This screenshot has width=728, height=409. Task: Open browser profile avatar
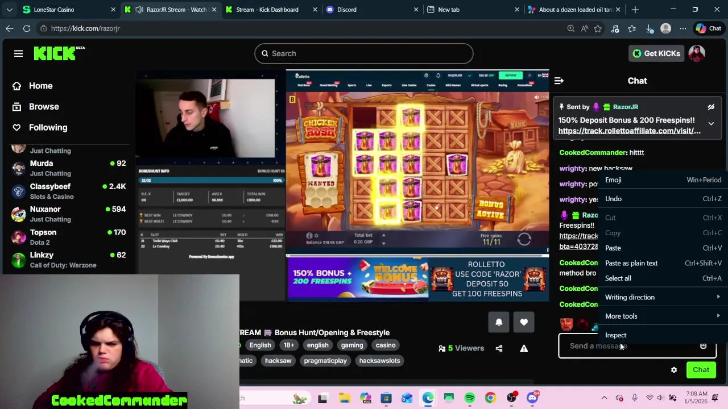pyautogui.click(x=666, y=28)
